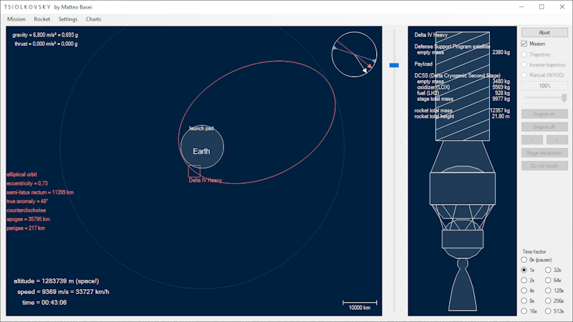Click the blue zoom slider handle
This screenshot has width=573, height=322.
(394, 65)
